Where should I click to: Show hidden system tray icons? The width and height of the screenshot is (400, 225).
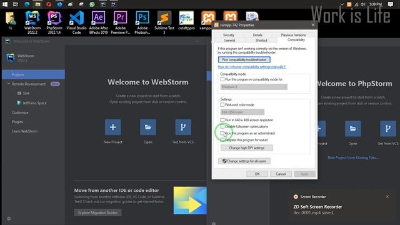coord(342,4)
